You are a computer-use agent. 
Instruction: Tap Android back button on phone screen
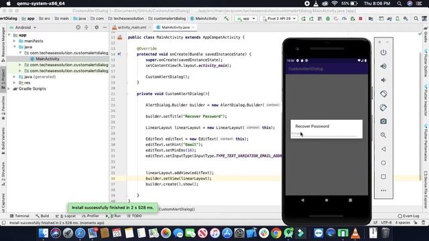(x=302, y=200)
